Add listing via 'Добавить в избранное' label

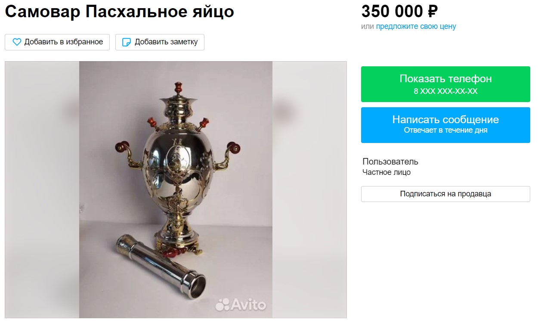tap(64, 42)
